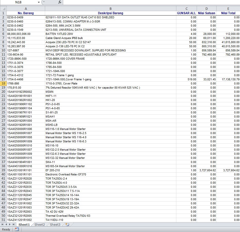Image resolution: width=240 pixels, height=232 pixels.
Task: Select row 18 by clicking its header
Action: 3,83
